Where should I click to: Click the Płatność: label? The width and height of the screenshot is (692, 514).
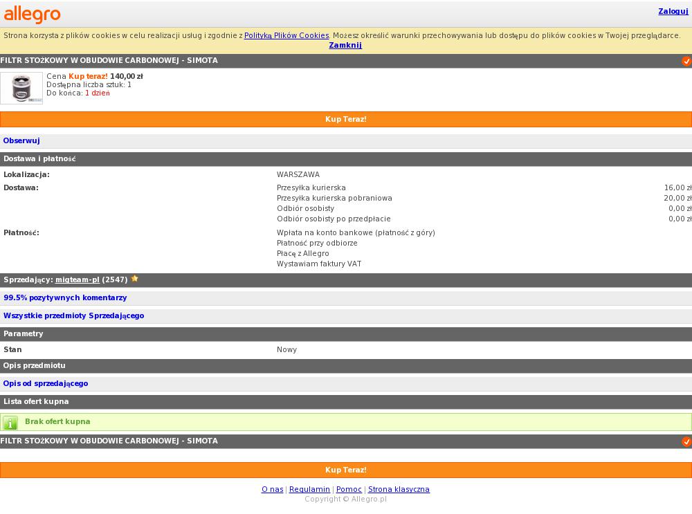pos(21,233)
